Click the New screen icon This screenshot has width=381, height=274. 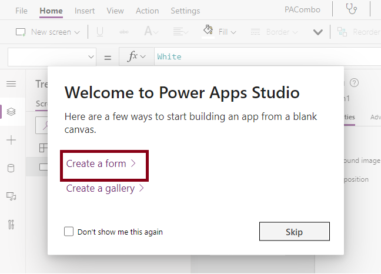[21, 32]
